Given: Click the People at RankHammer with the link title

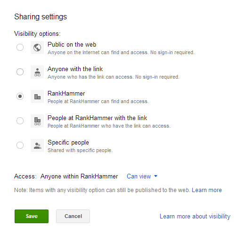Looking at the screenshot, I should click(x=97, y=118).
